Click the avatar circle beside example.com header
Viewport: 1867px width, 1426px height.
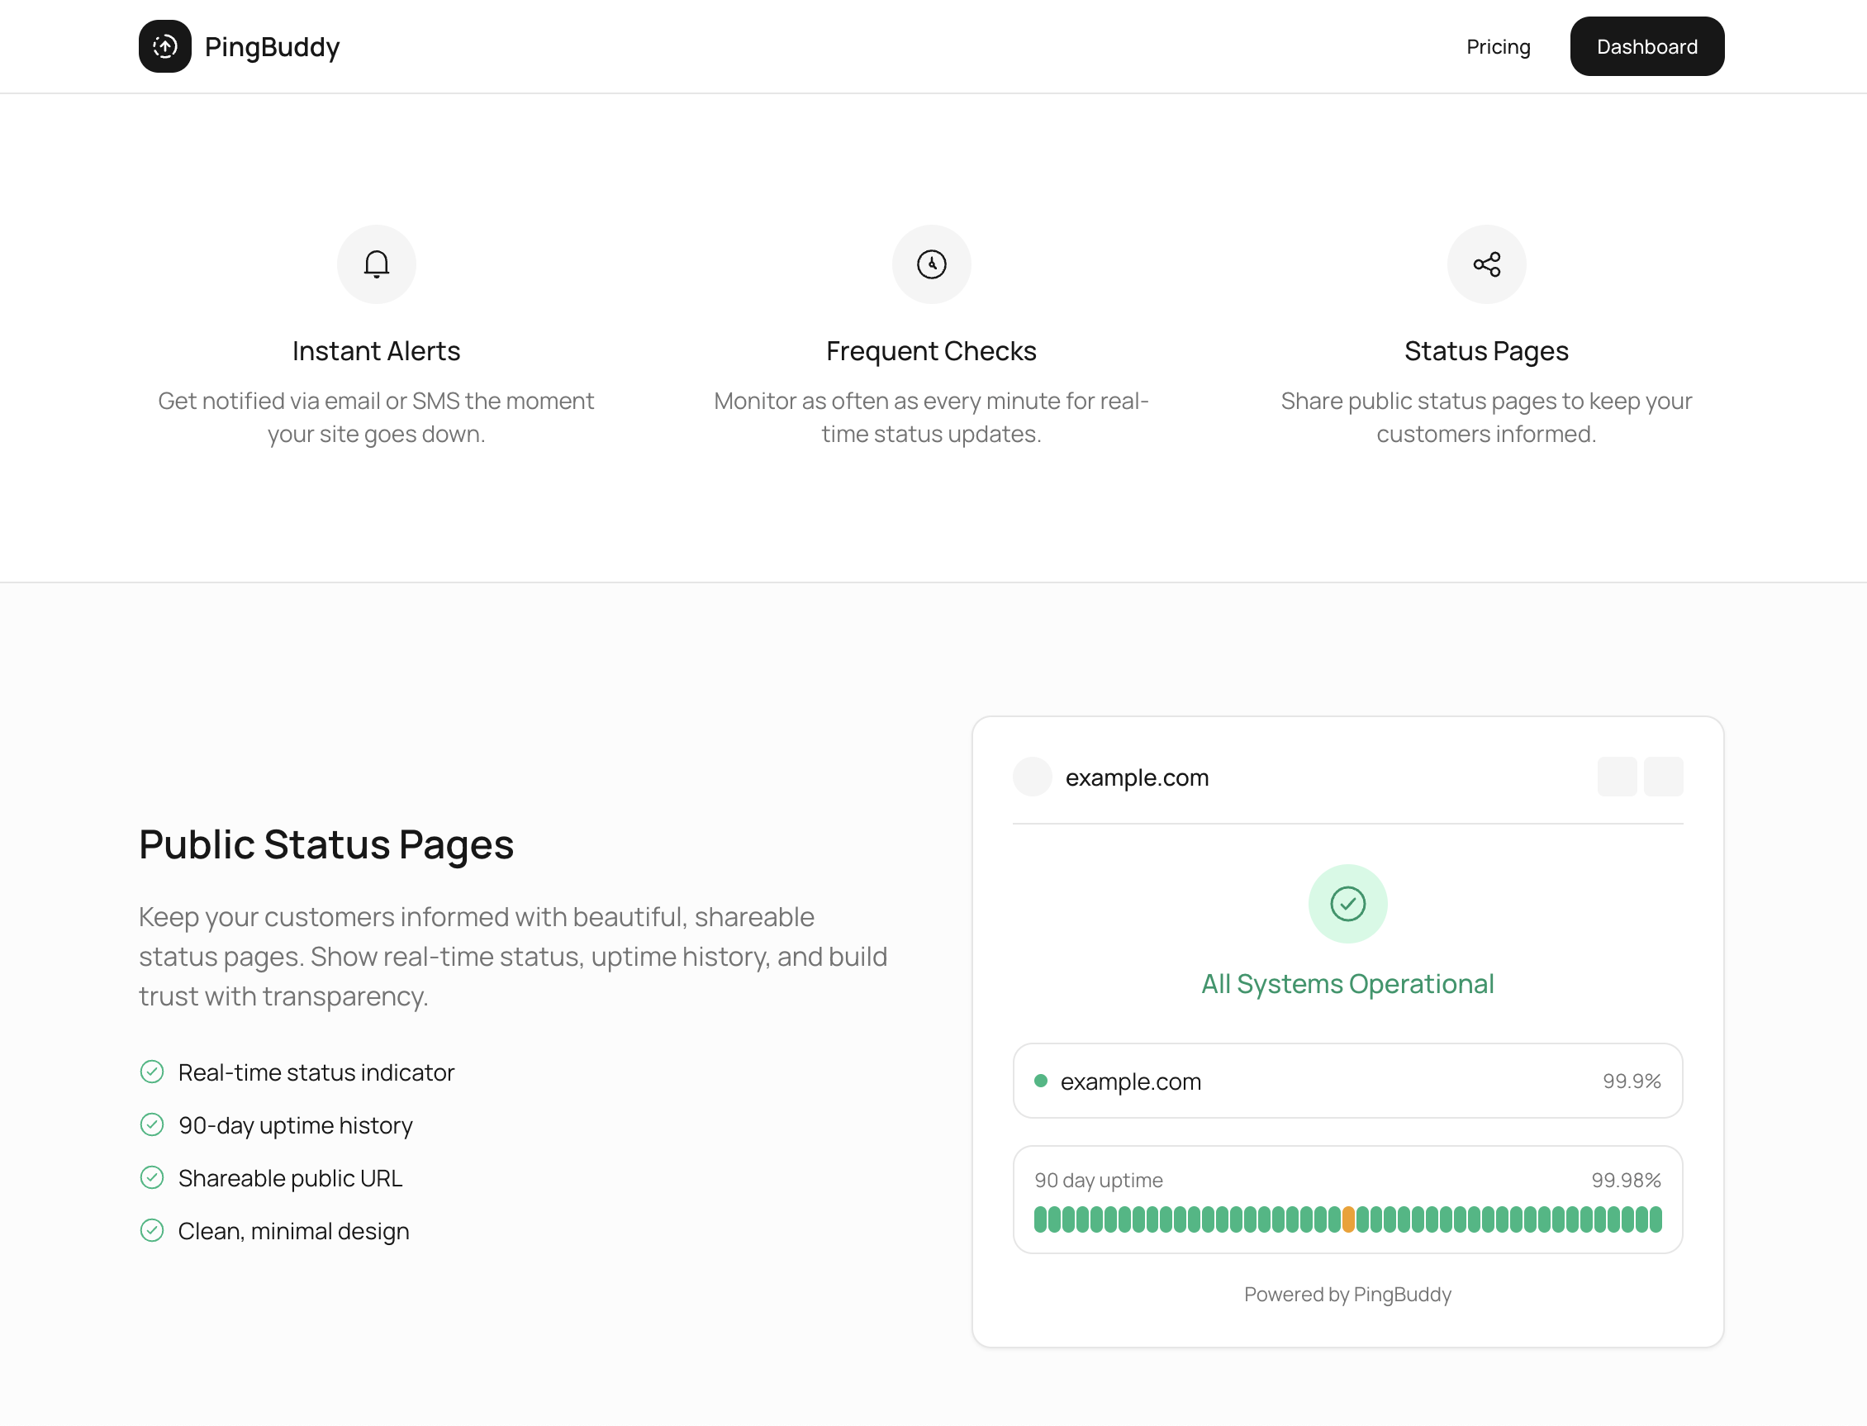[1033, 777]
